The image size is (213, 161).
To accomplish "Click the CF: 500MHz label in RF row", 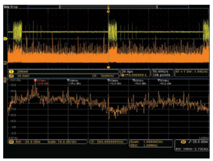I will 104,76.
